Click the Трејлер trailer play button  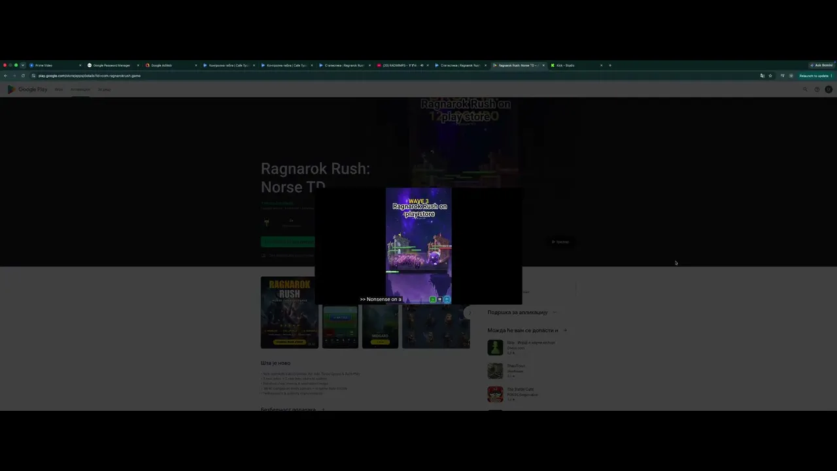[560, 242]
